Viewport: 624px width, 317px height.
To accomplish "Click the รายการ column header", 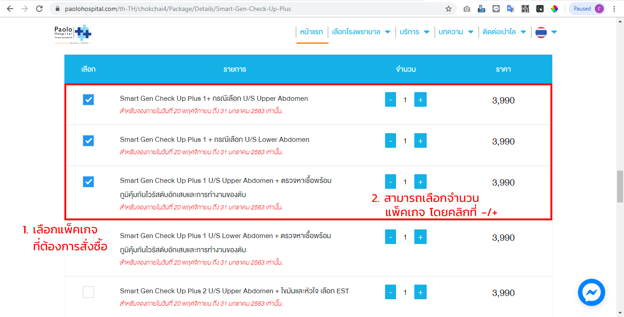I will tap(235, 69).
